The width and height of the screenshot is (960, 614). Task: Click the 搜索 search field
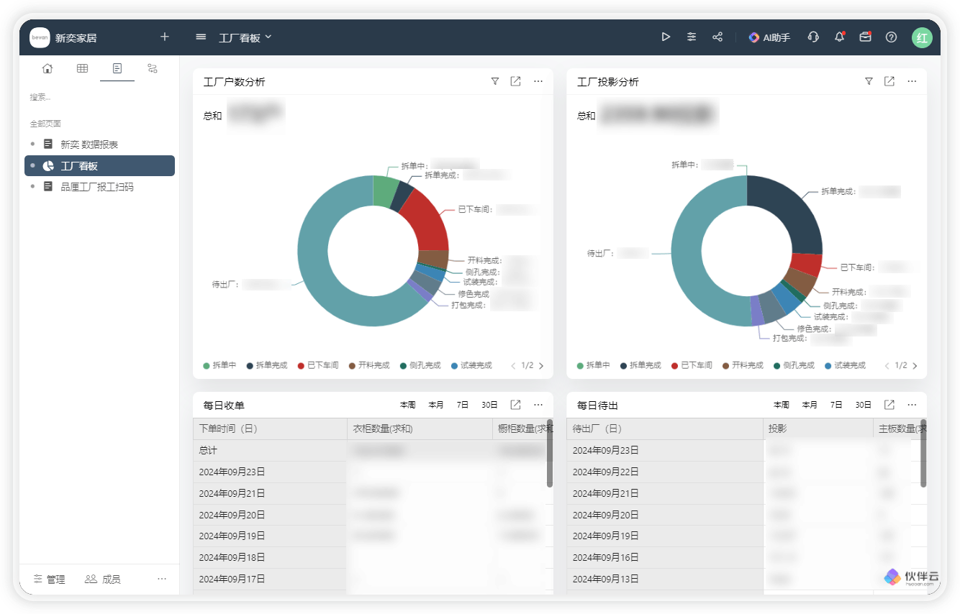[99, 96]
